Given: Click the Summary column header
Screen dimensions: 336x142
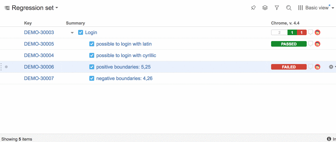Looking at the screenshot, I should (x=75, y=23).
